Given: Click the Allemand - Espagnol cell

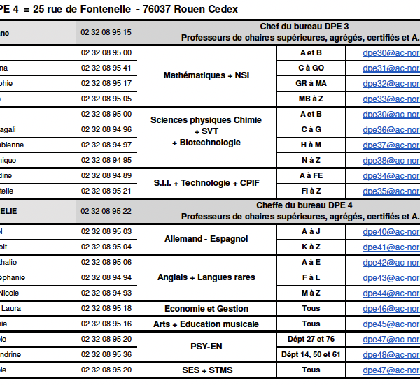Looking at the screenshot, I should (x=206, y=239).
